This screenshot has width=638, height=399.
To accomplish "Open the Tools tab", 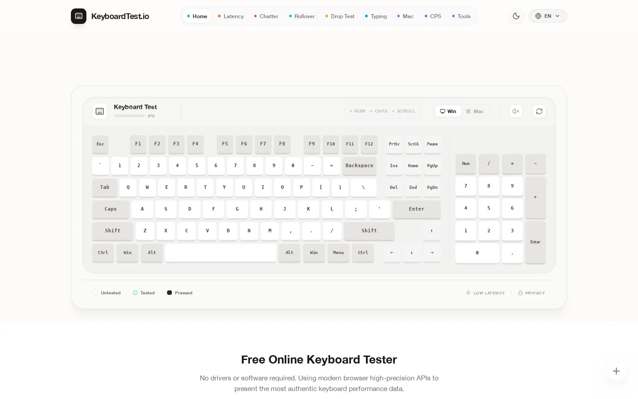I will pyautogui.click(x=461, y=16).
